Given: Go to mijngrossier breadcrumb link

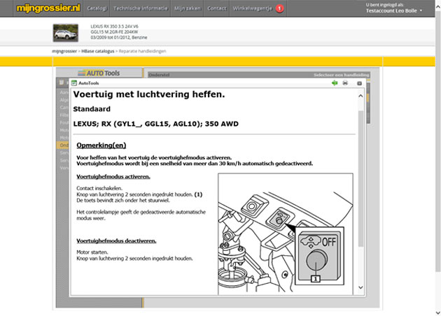Looking at the screenshot, I should coord(64,51).
